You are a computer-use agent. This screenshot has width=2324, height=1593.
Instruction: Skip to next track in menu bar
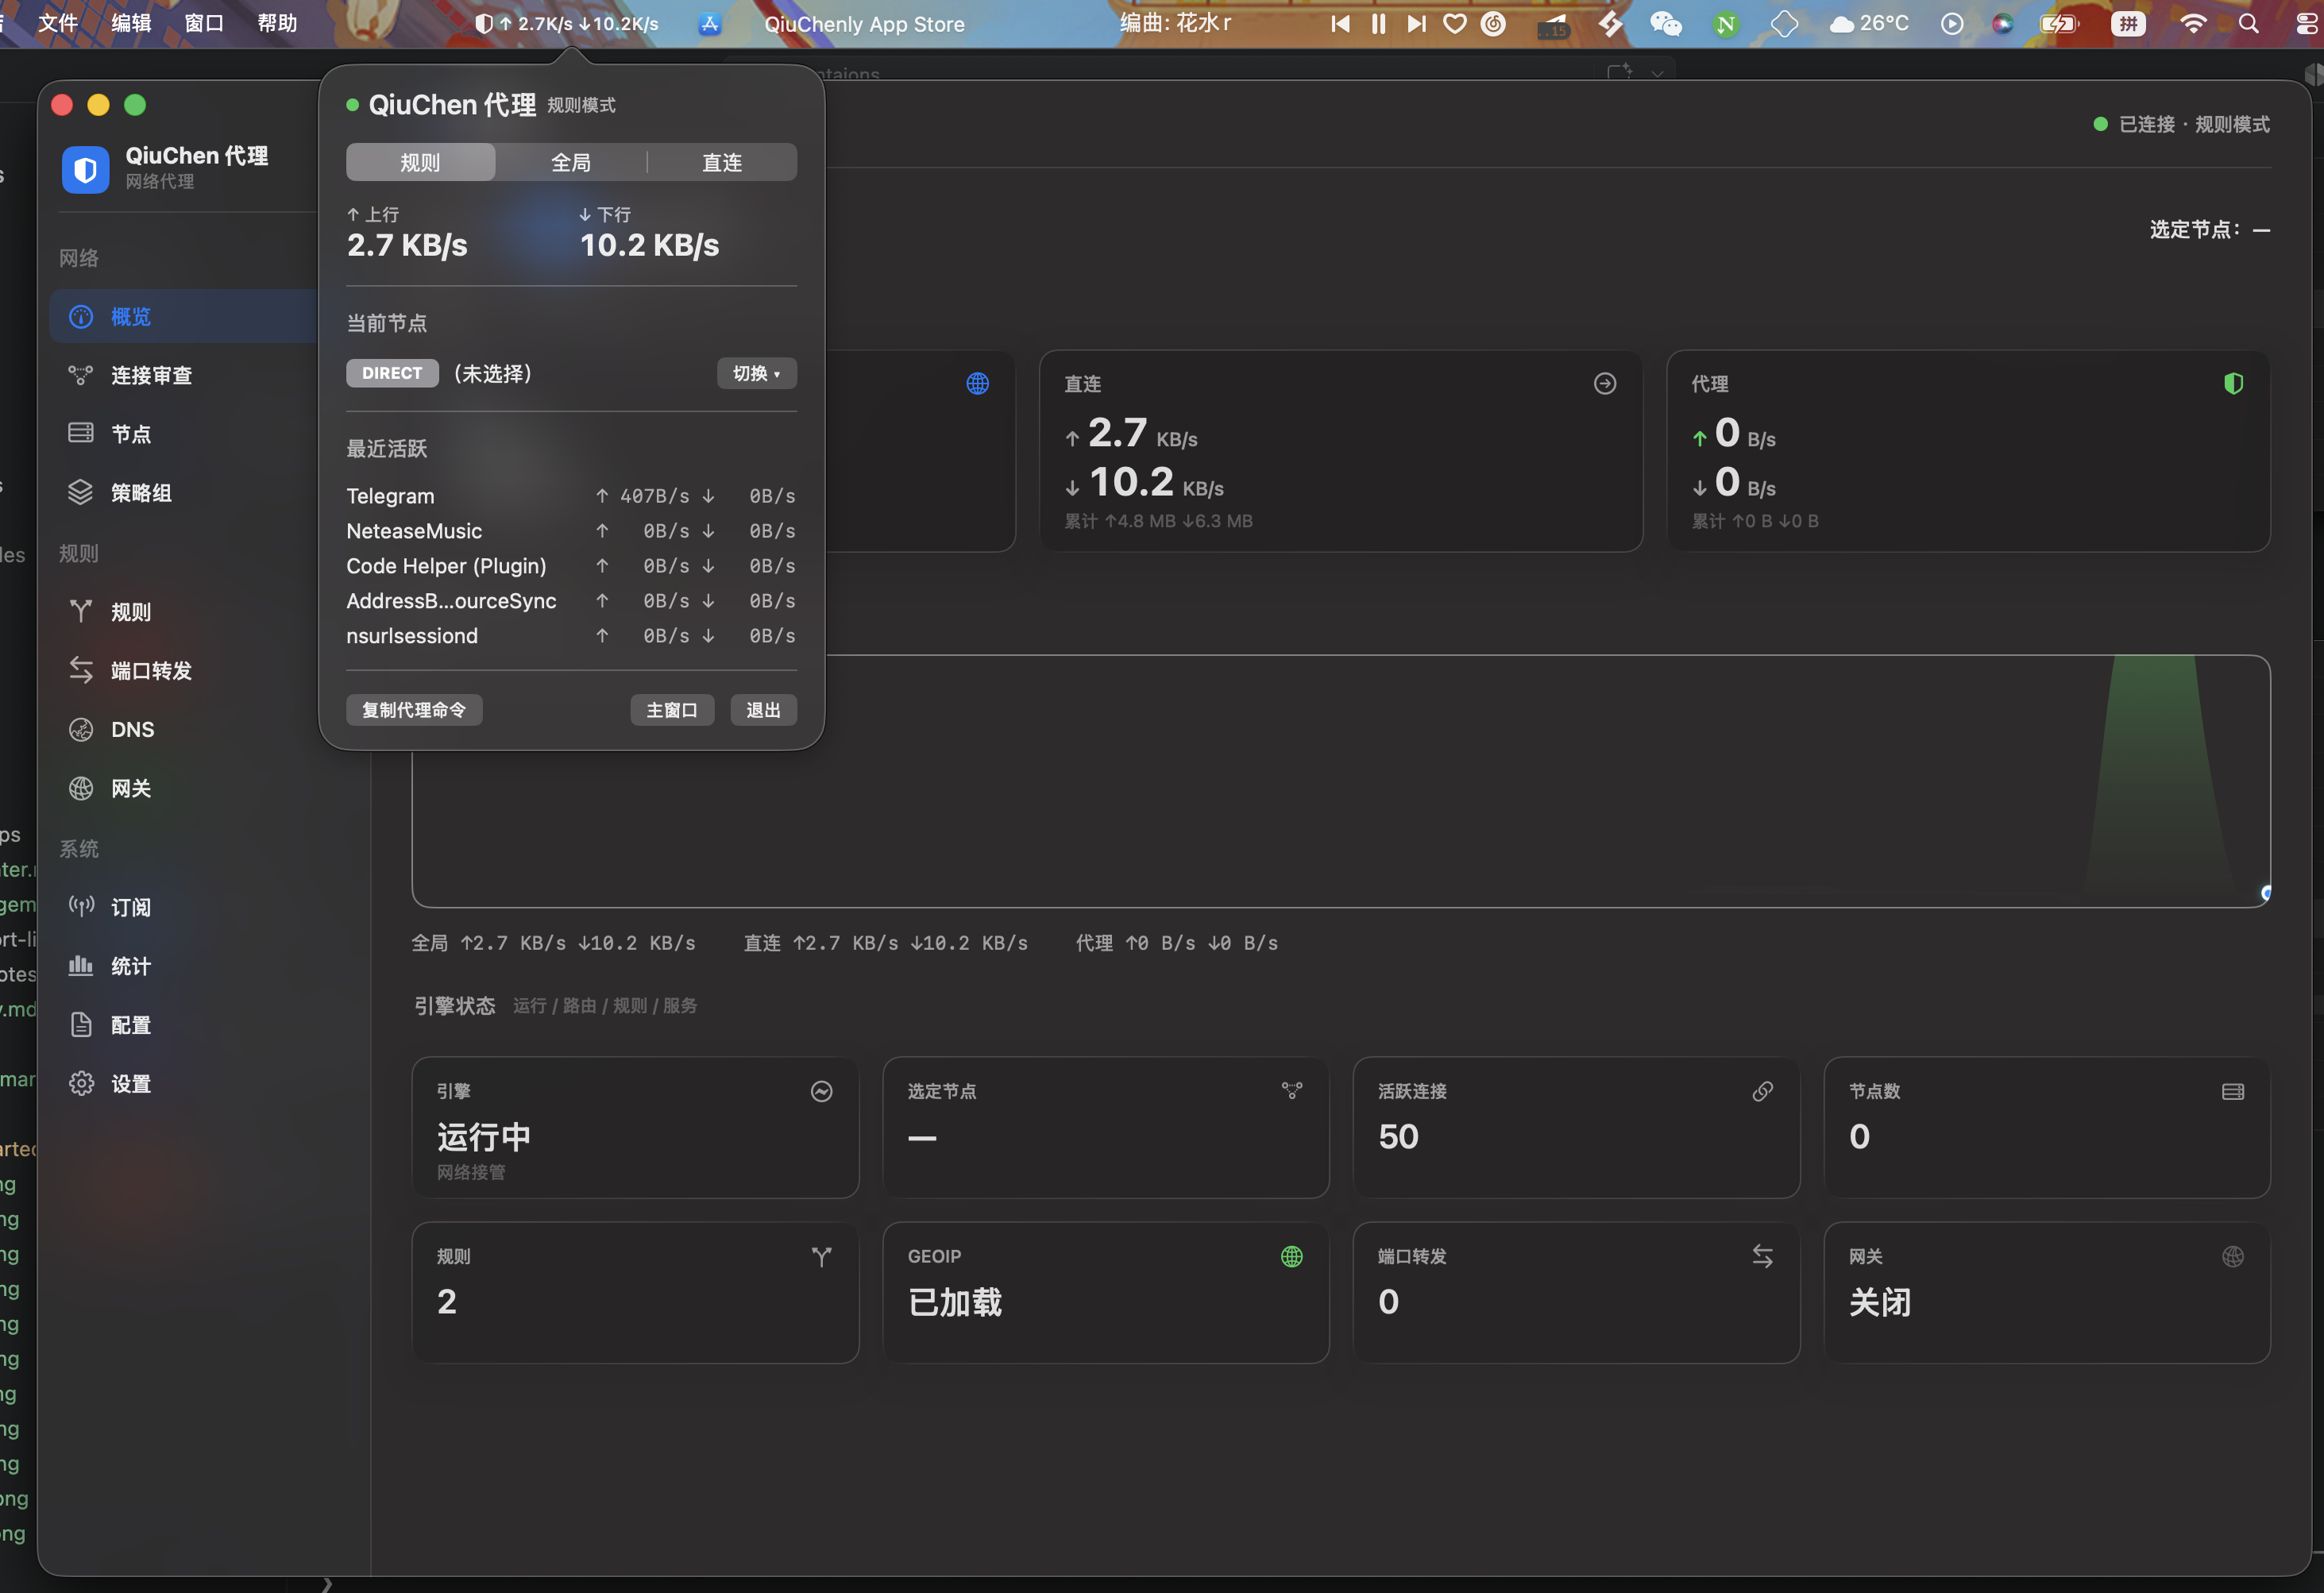pyautogui.click(x=1416, y=23)
